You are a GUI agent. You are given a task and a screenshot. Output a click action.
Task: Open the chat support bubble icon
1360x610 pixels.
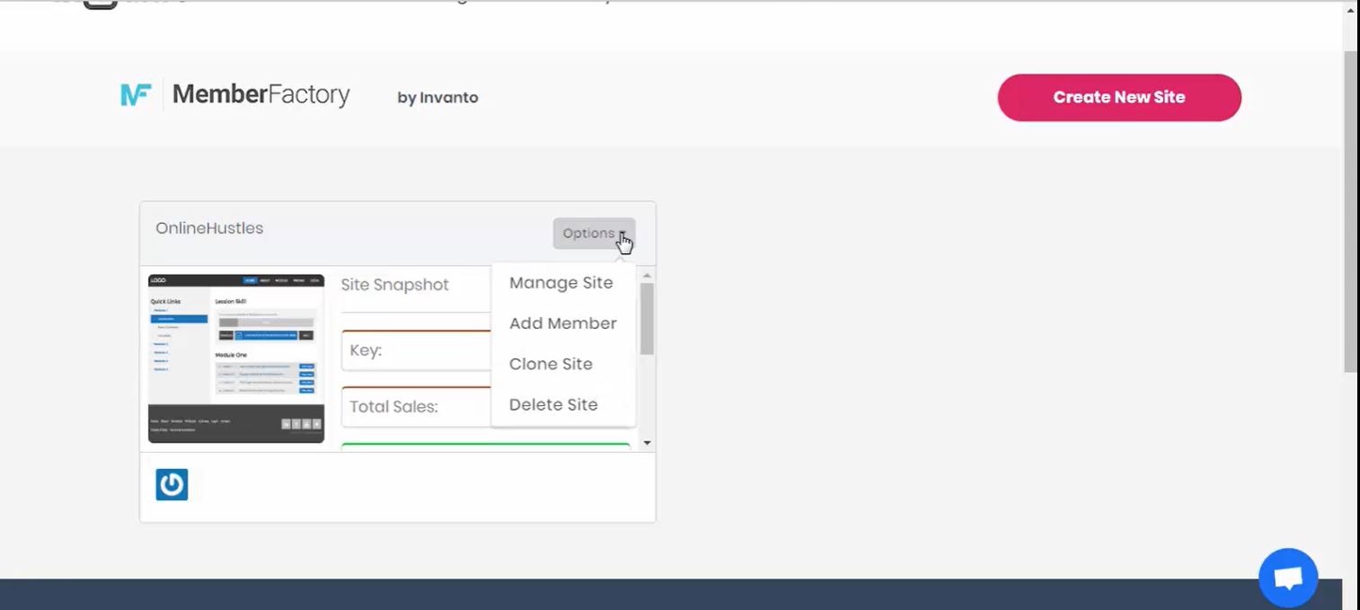pyautogui.click(x=1288, y=578)
